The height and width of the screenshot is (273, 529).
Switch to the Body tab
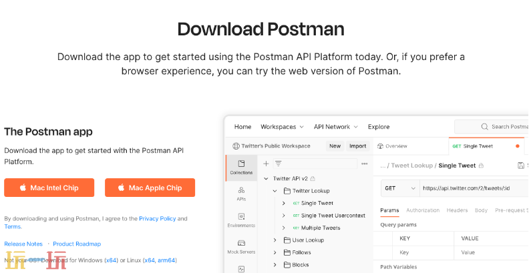481,210
